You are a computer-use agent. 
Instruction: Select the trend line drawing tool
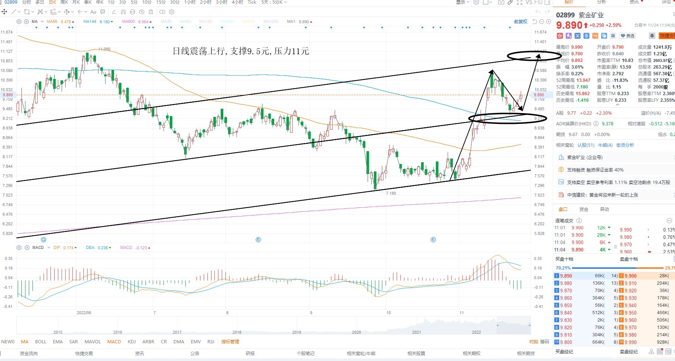click(14, 12)
